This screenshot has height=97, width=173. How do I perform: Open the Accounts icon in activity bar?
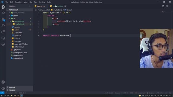click(3, 82)
